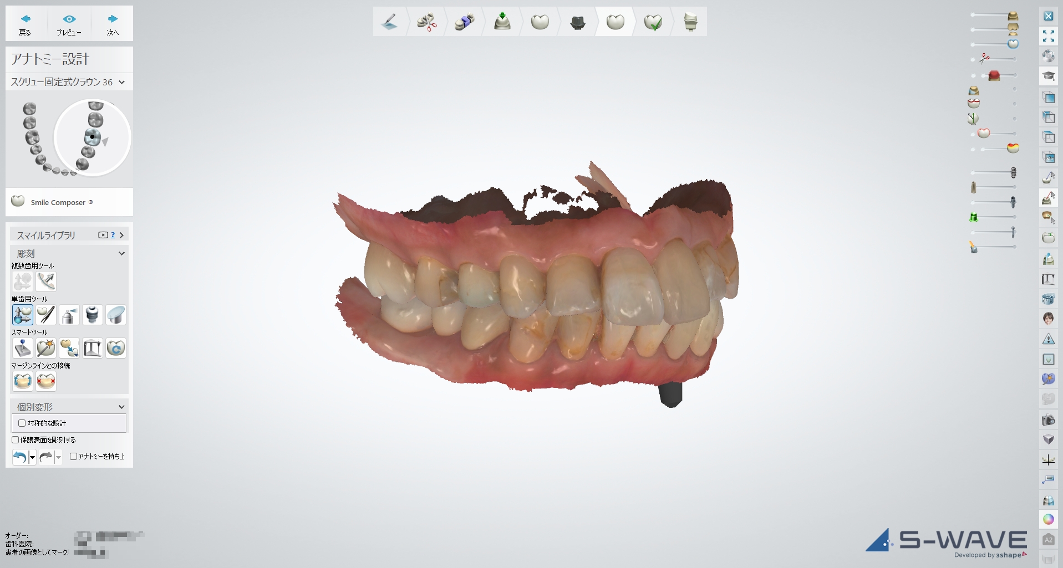Open the first workflow step with pen icon
The image size is (1063, 568).
pos(390,22)
